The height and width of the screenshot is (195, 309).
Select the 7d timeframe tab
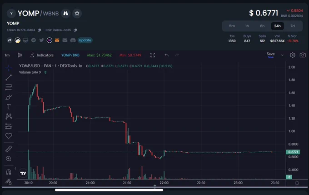pos(293,26)
